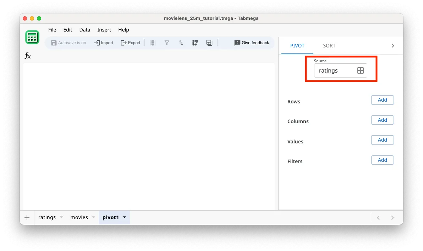The image size is (423, 251).
Task: Open the pivot1 tab dropdown arrow
Action: (124, 217)
